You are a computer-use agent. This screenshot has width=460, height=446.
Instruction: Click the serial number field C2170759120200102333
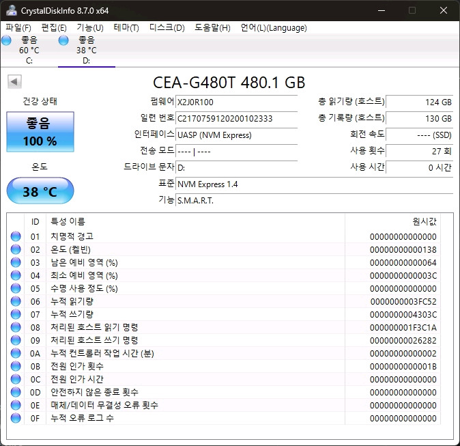point(236,119)
